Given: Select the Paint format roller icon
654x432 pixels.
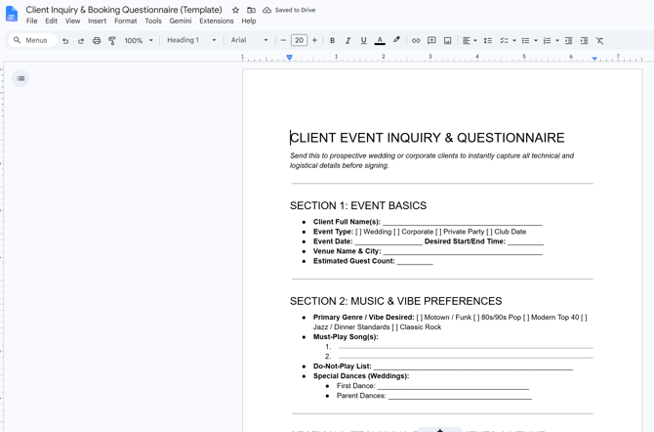Looking at the screenshot, I should click(112, 40).
